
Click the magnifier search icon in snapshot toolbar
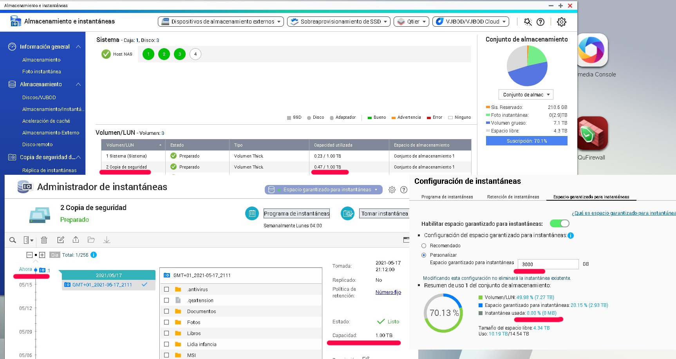pyautogui.click(x=13, y=240)
